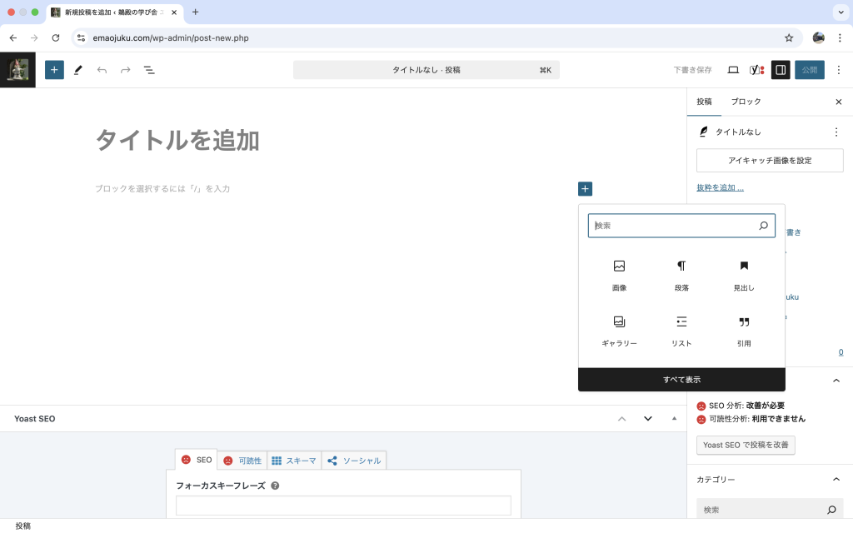Screen dimensions: 853x533
Task: Bookmark this page with the star
Action: [789, 37]
